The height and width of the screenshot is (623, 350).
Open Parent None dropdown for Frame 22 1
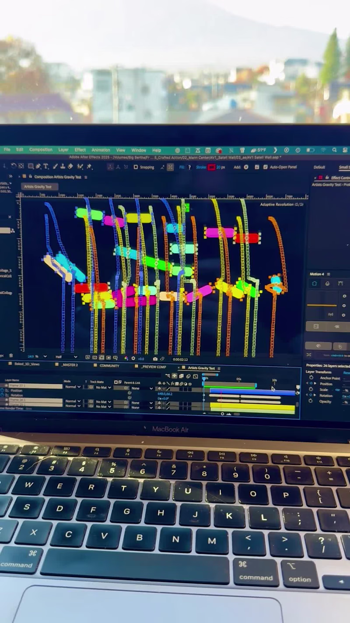click(x=142, y=388)
